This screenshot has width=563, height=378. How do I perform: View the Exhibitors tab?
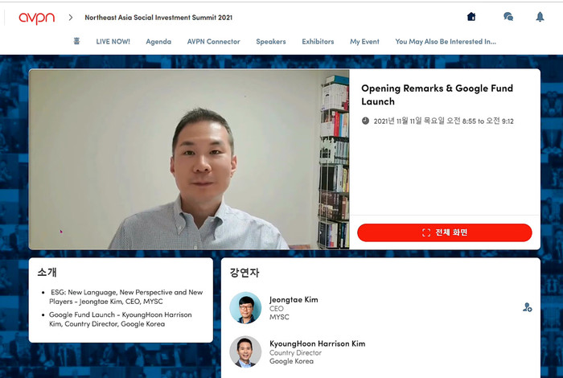[x=318, y=42]
